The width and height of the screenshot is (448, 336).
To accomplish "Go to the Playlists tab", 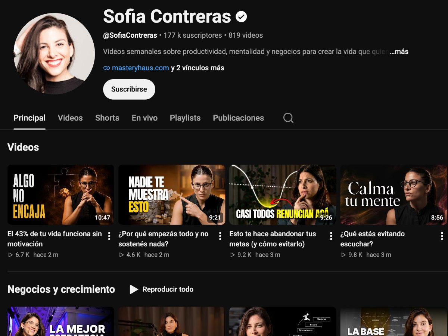I will 185,118.
